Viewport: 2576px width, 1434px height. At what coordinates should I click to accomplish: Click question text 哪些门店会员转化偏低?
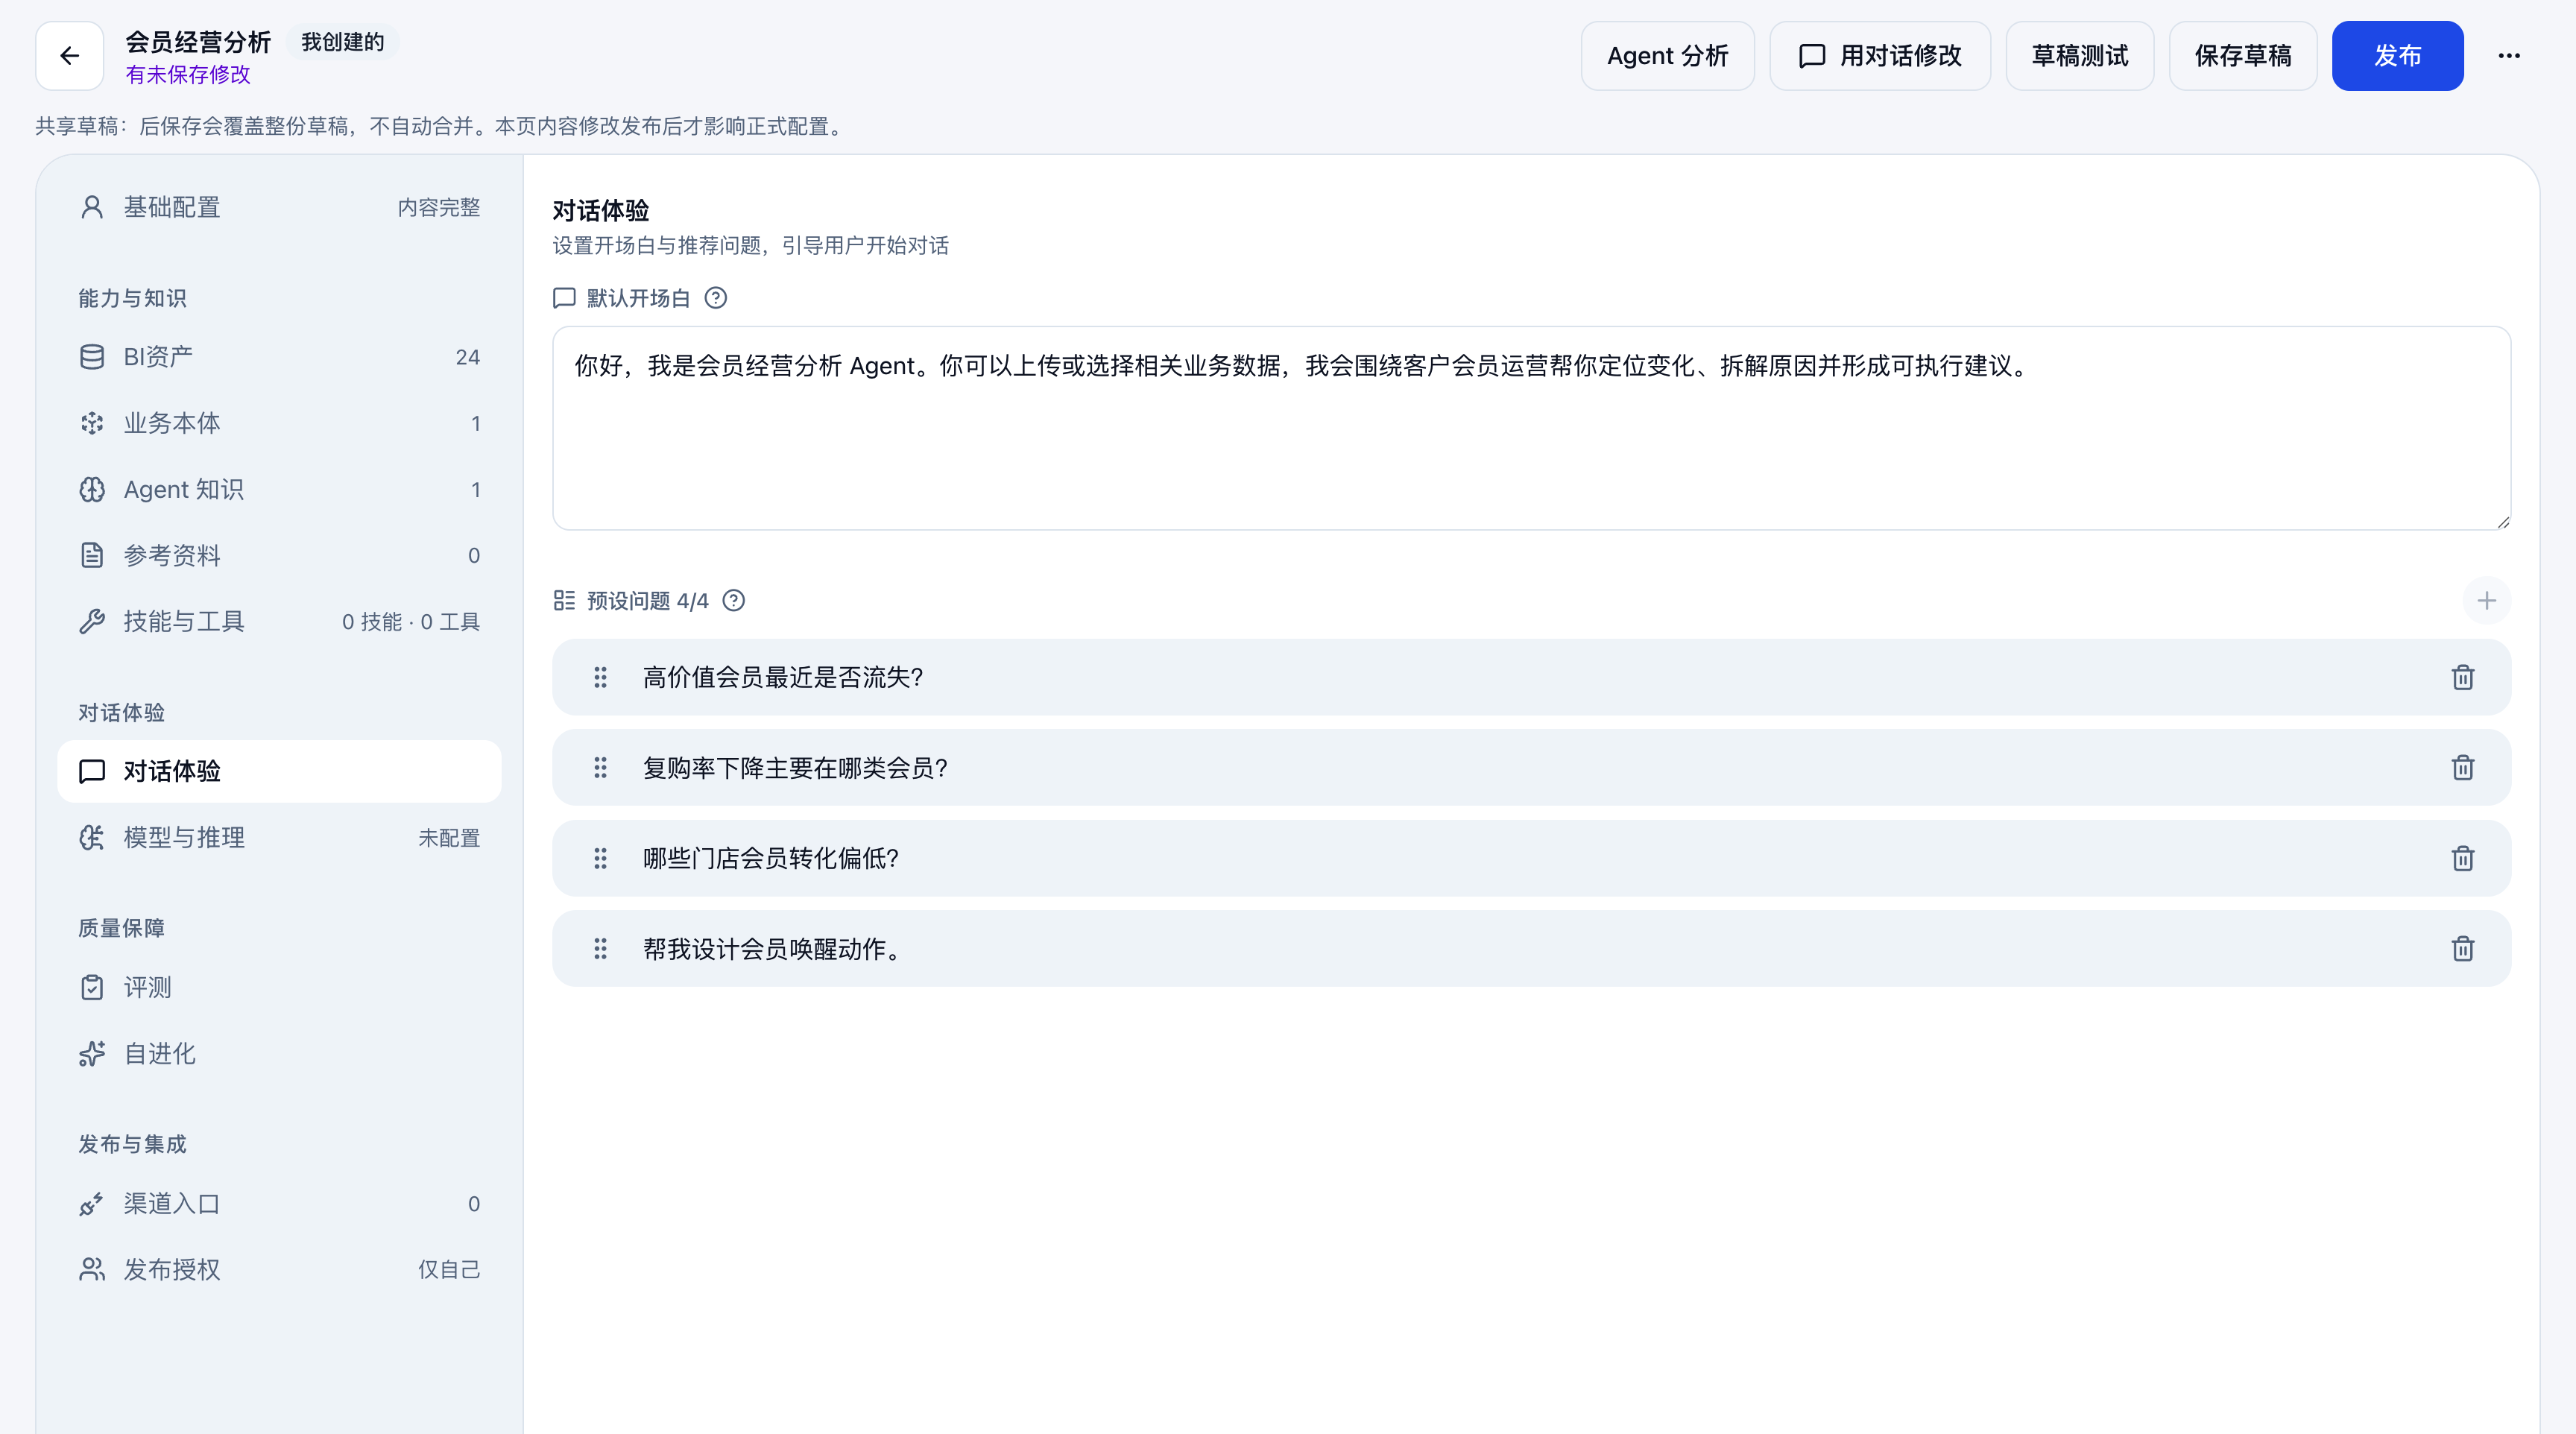(x=771, y=859)
